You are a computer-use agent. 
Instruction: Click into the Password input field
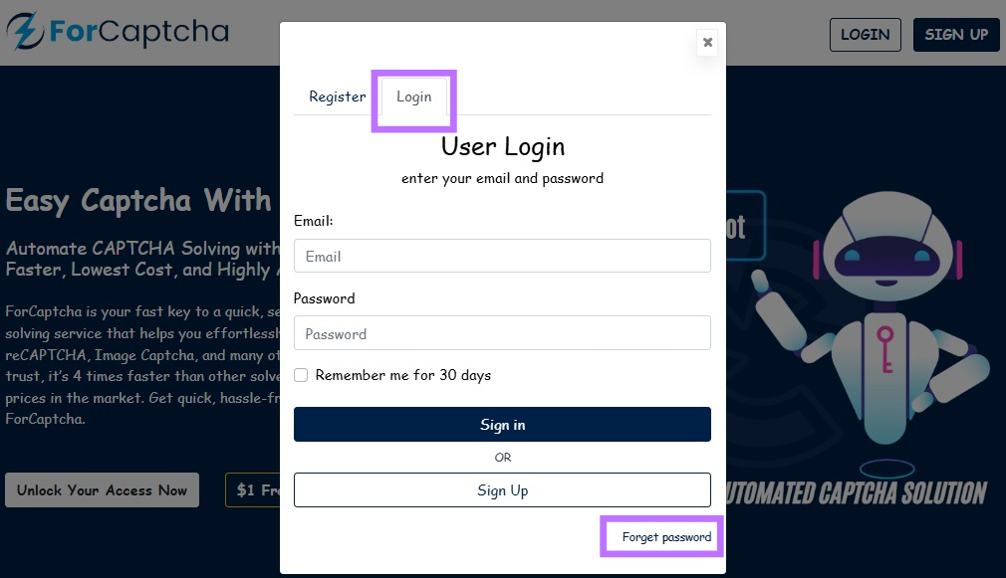tap(502, 333)
